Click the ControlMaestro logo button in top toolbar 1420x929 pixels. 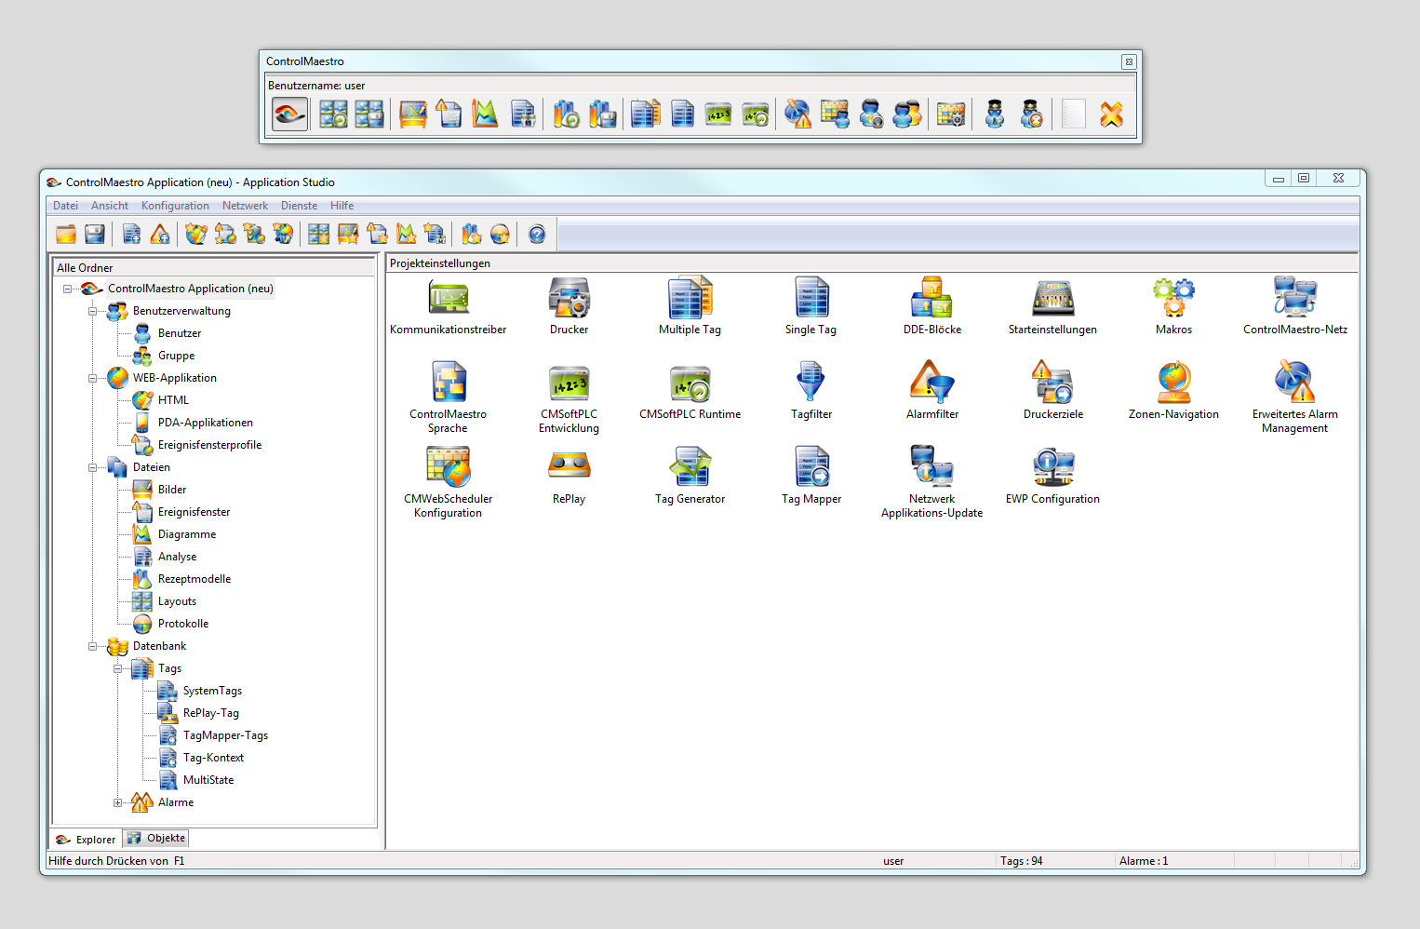point(290,114)
